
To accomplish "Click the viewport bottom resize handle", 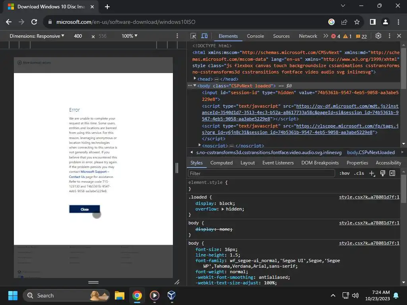I will click(x=93, y=282).
